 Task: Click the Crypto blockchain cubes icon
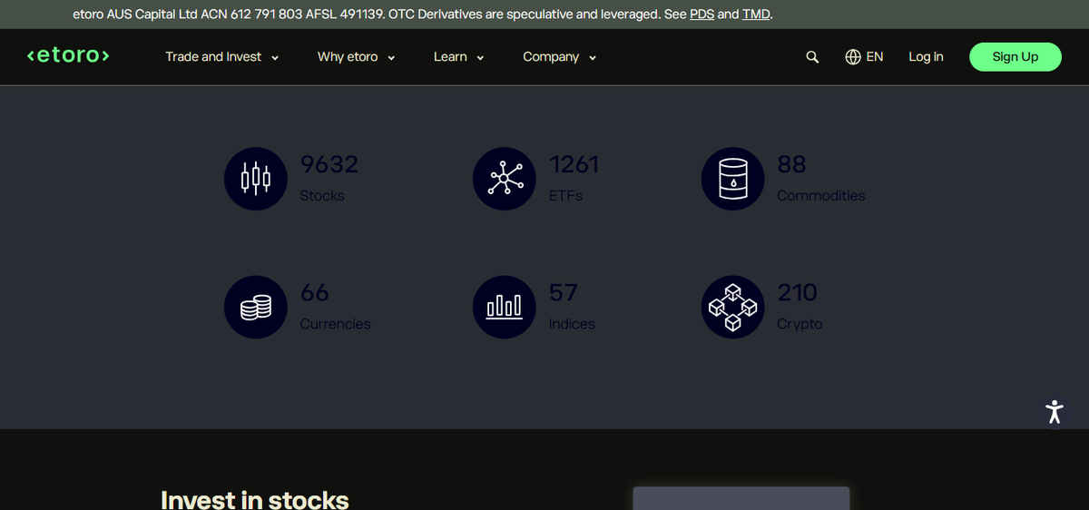pos(733,307)
